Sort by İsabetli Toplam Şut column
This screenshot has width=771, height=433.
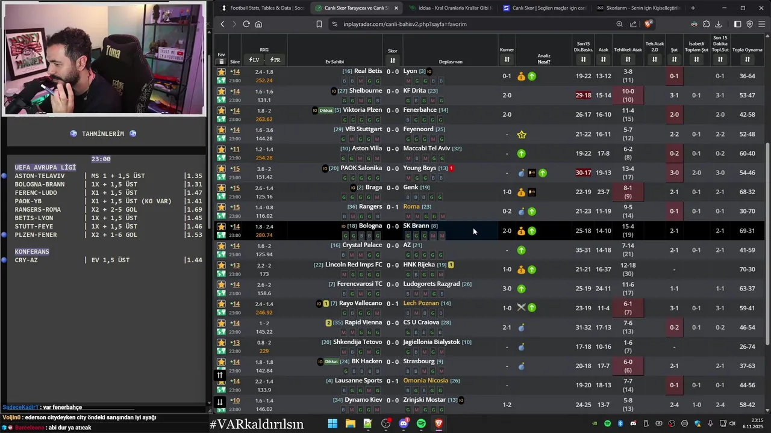coord(696,60)
